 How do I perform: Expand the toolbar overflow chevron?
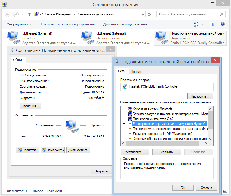(x=154, y=24)
